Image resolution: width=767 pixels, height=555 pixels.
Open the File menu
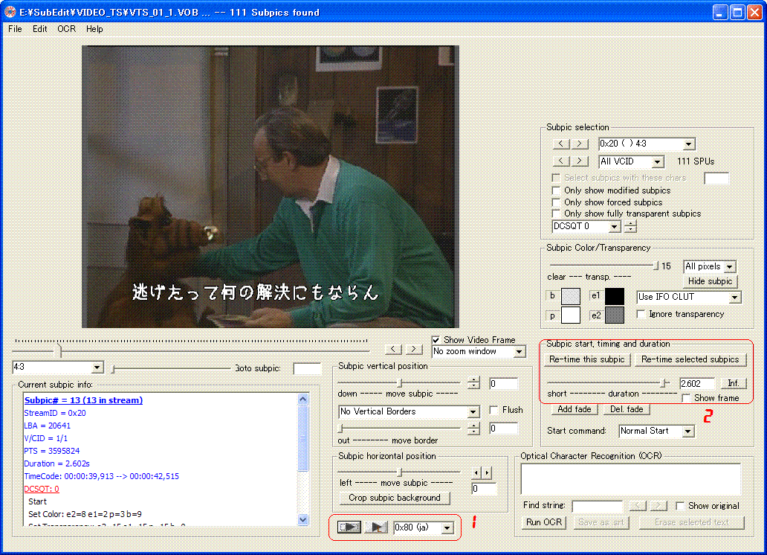pyautogui.click(x=15, y=29)
